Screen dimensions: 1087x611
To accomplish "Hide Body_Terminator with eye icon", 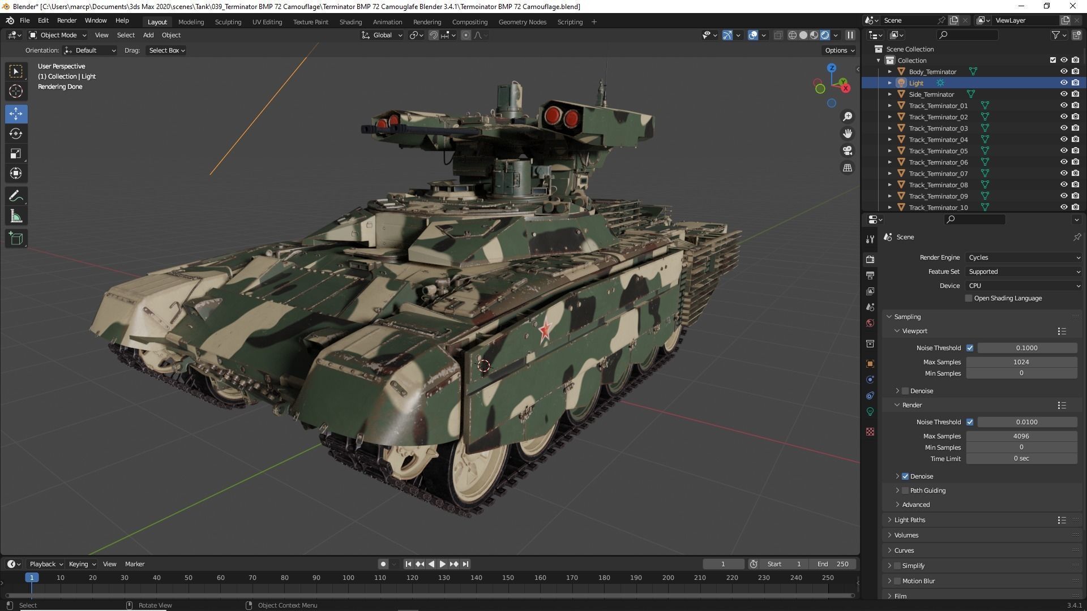I will click(x=1064, y=71).
